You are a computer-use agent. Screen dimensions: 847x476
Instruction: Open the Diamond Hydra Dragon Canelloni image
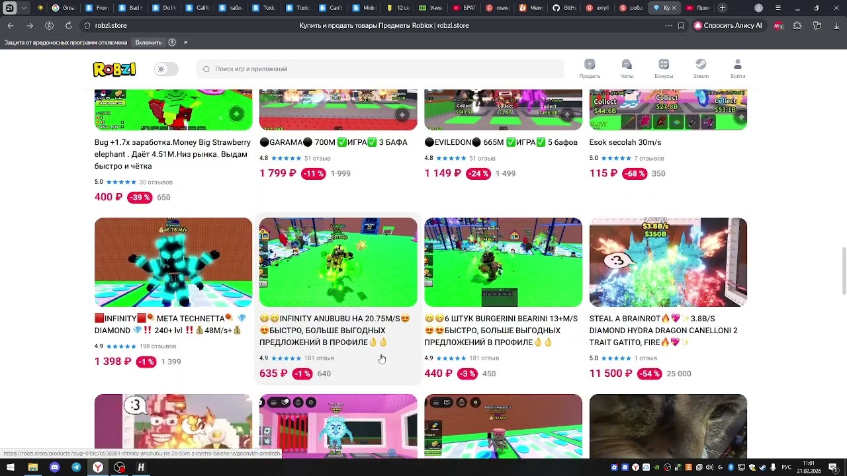coord(668,262)
